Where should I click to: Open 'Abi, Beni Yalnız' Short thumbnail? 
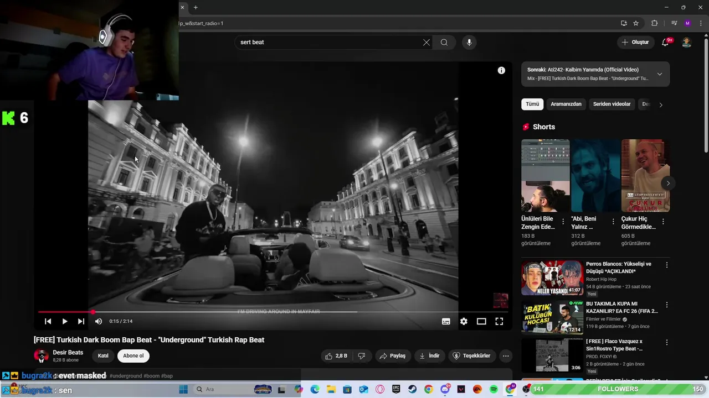coord(595,175)
